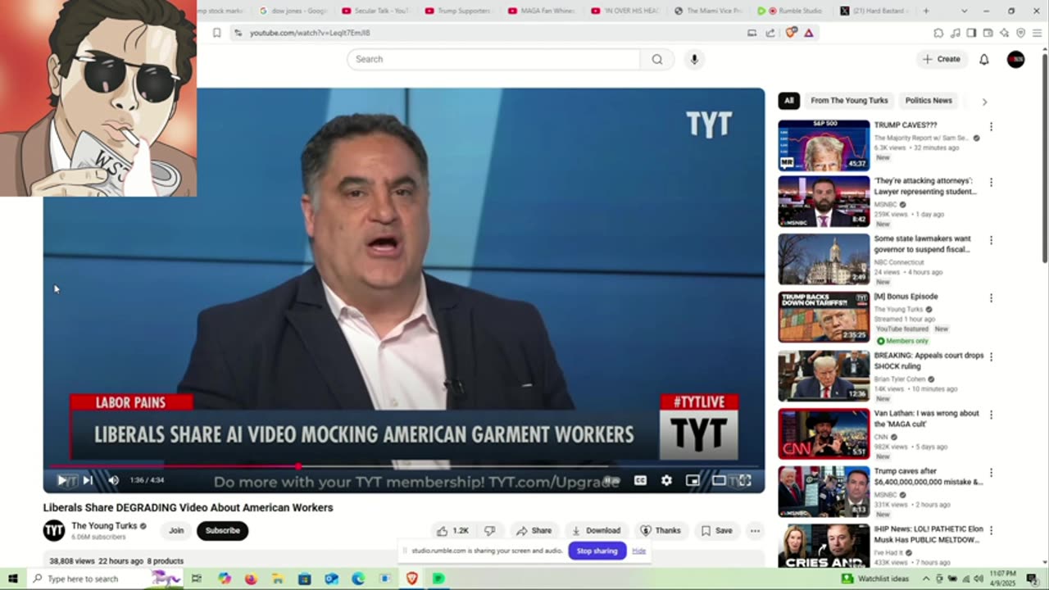Open options for 'They're attacking attorneys' video
Screen dimensions: 1049x590
coord(991,183)
